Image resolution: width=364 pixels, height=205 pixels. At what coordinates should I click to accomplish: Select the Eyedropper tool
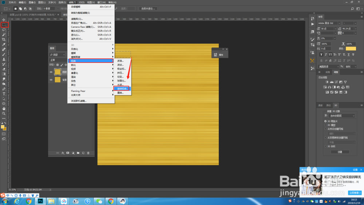pos(4,44)
